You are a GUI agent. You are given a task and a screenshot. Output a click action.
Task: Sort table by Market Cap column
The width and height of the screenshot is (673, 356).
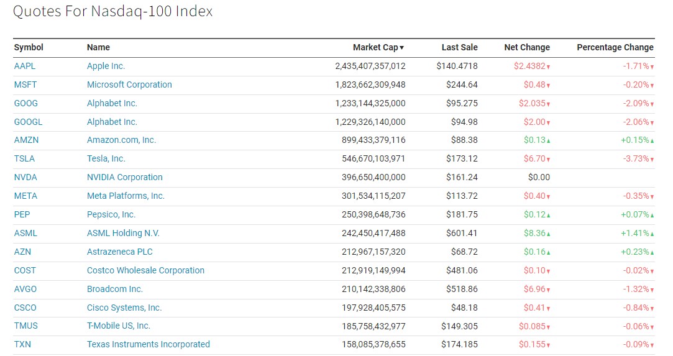(375, 47)
